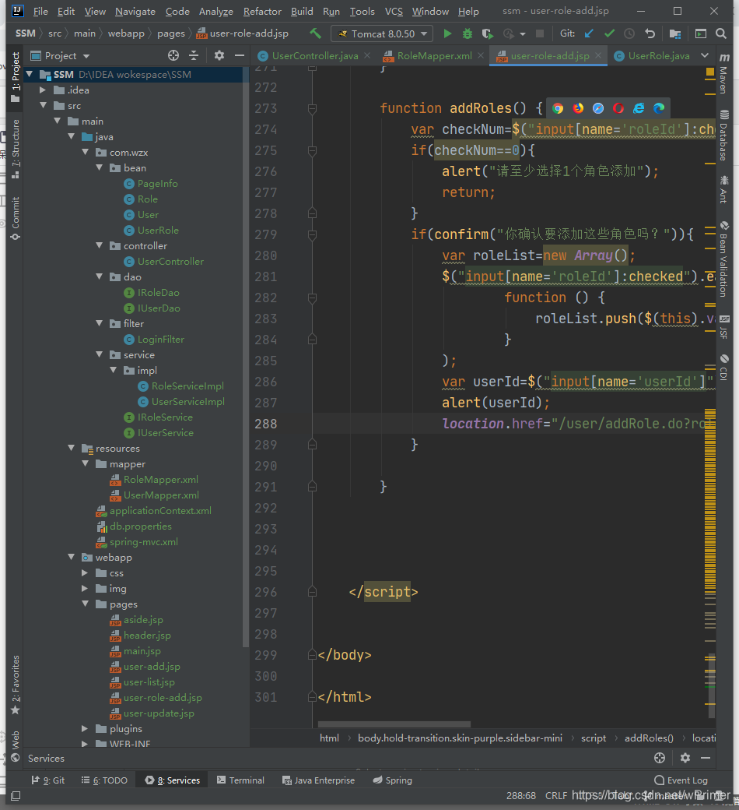
Task: Click the 288:68 caret position indicator
Action: coord(520,795)
